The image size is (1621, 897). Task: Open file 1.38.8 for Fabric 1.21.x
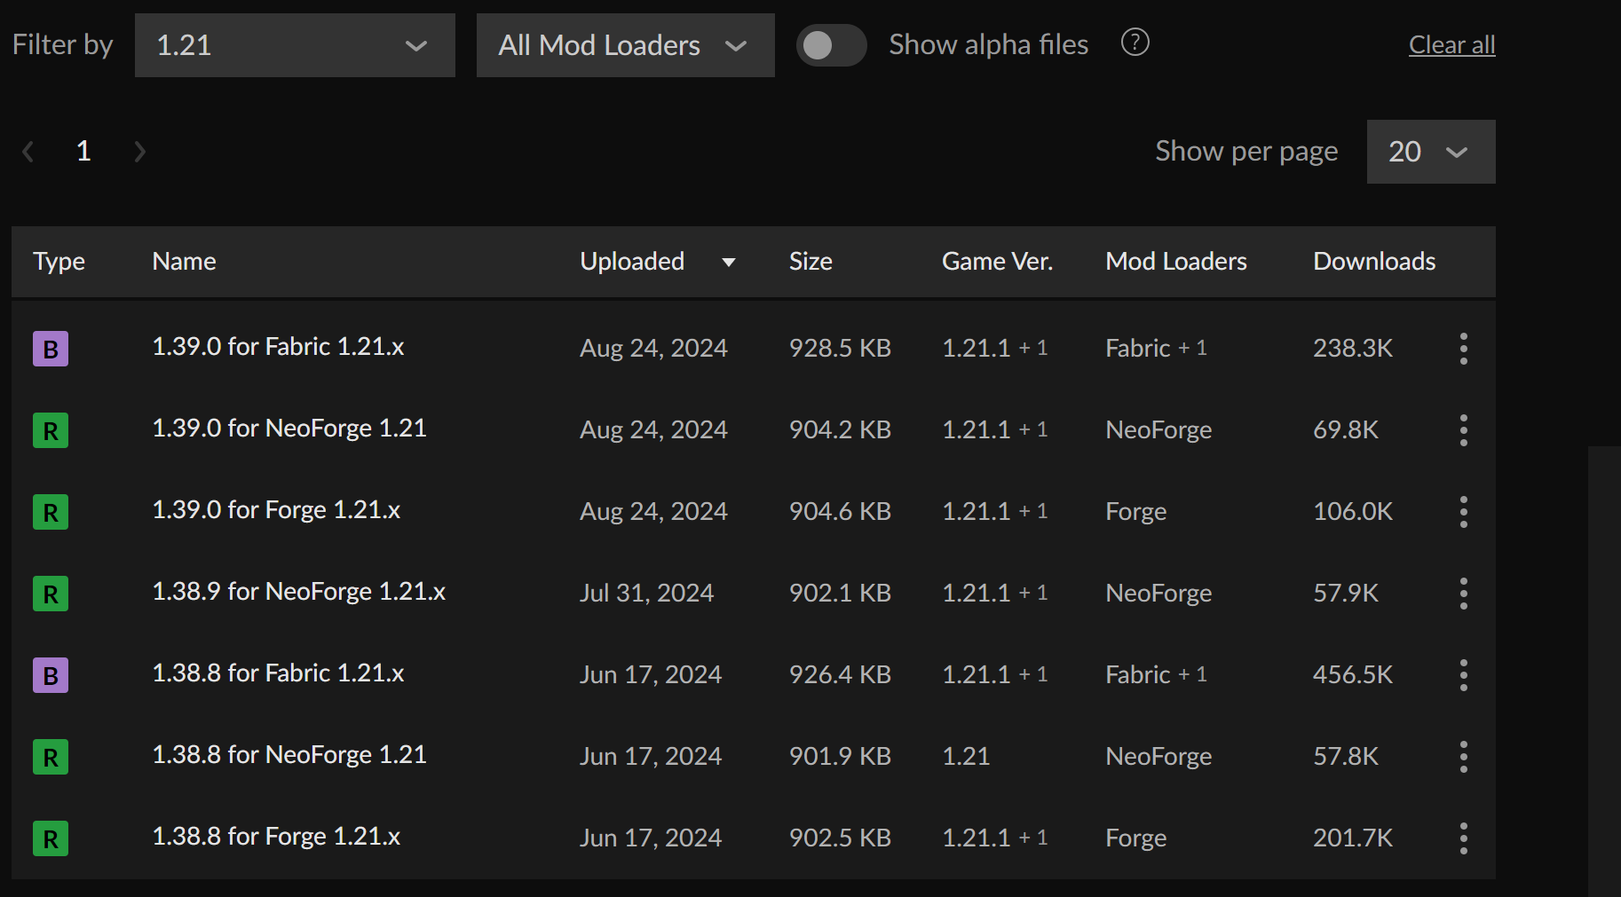click(278, 673)
